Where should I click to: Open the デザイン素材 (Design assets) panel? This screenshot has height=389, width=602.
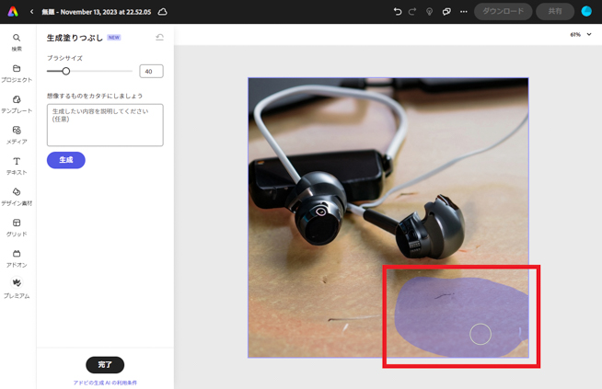pos(17,195)
